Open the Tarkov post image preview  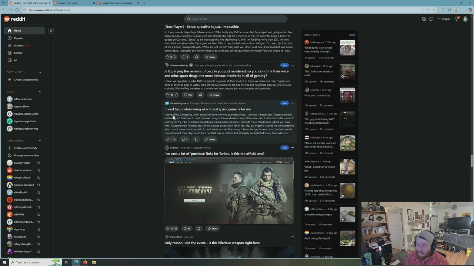coord(229,191)
